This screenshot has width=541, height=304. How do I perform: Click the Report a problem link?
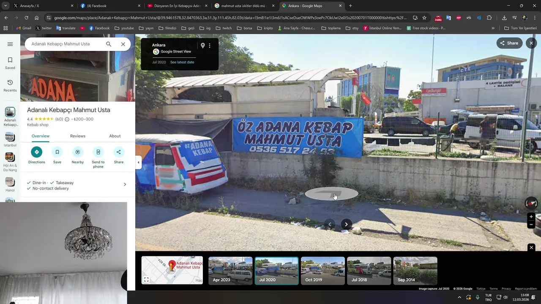click(526, 289)
